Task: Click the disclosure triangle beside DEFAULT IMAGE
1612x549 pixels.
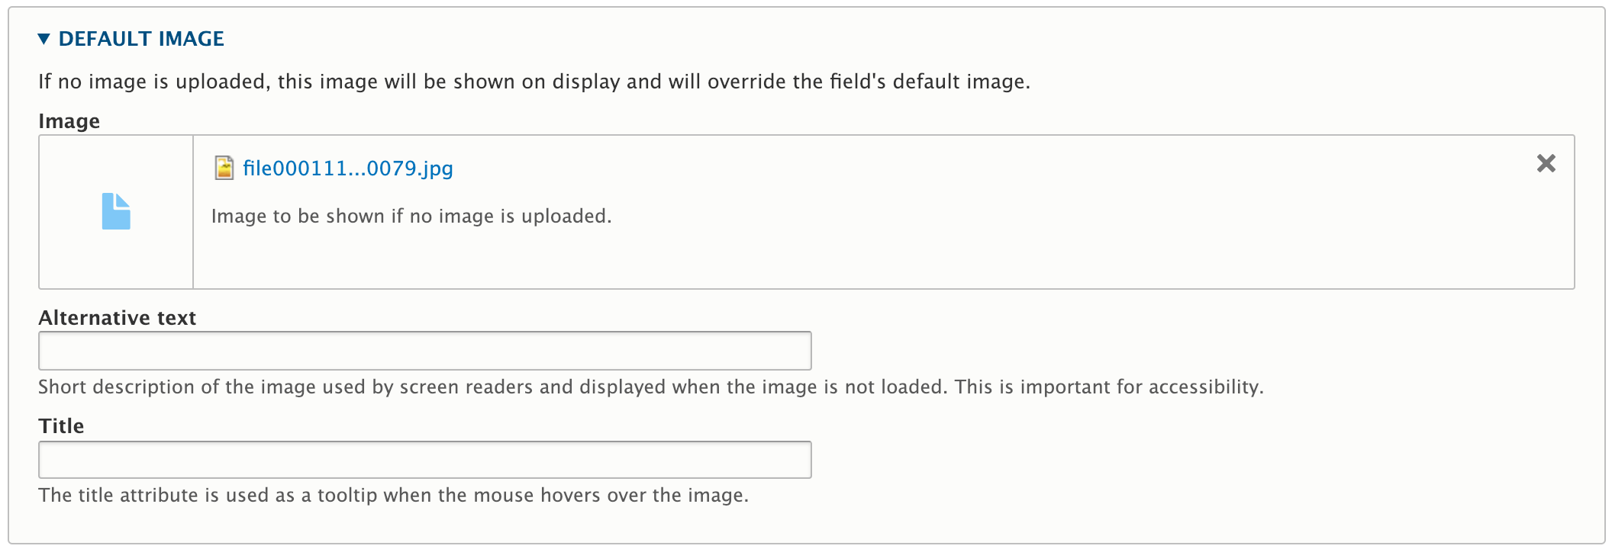Action: [x=44, y=38]
